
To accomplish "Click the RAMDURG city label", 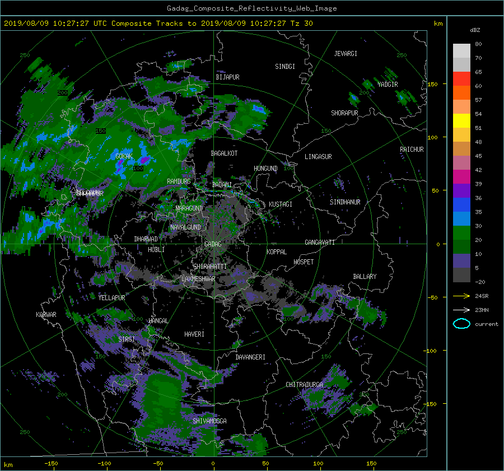I will pos(179,181).
